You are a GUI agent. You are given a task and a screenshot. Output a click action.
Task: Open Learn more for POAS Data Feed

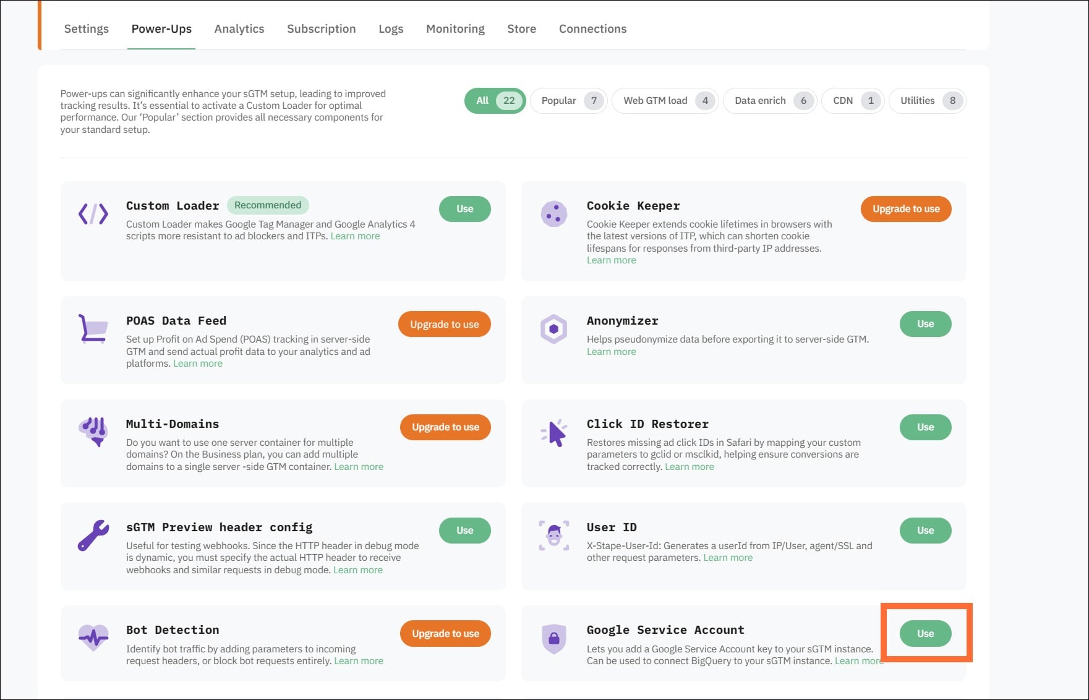[198, 364]
